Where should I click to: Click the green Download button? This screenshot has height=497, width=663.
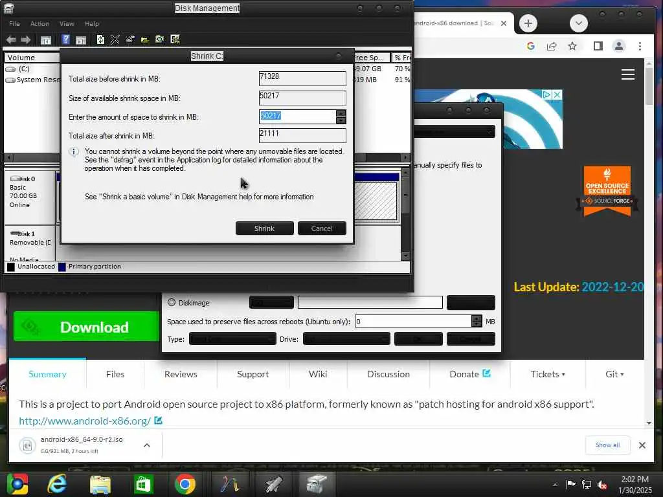pos(86,327)
